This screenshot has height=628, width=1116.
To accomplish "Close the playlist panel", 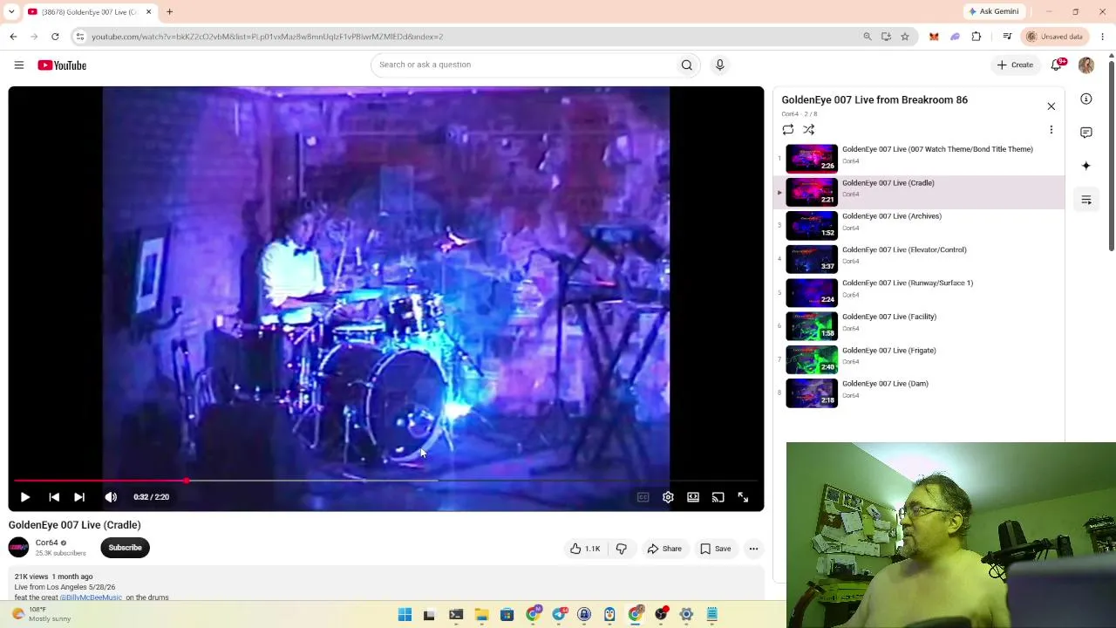I will 1051,106.
